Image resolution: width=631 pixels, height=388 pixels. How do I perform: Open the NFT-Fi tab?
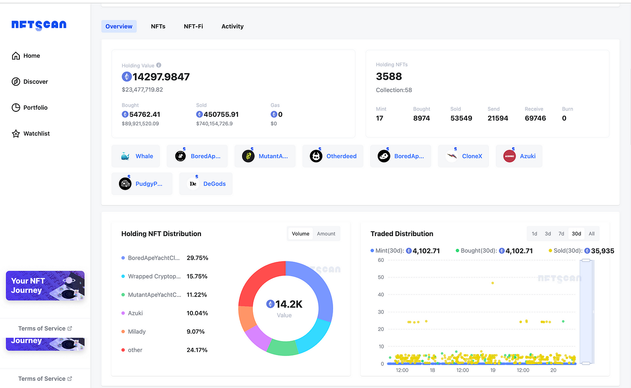[x=193, y=26]
